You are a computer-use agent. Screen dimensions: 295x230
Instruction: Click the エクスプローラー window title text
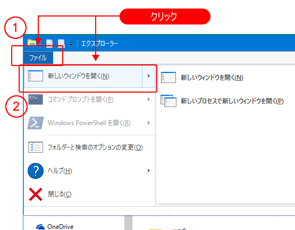click(x=99, y=44)
